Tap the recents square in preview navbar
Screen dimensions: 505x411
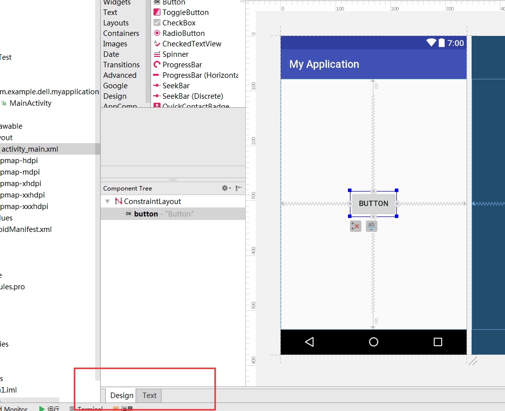click(438, 342)
